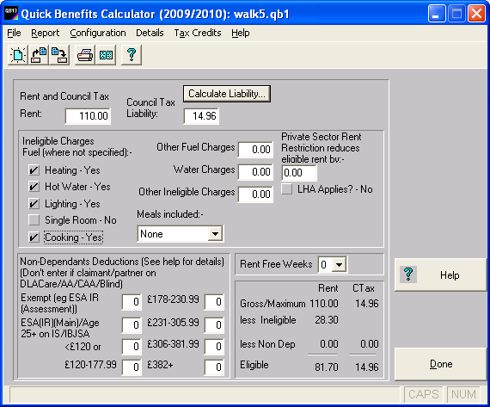
Task: Click the New file toolbar icon
Action: point(18,55)
